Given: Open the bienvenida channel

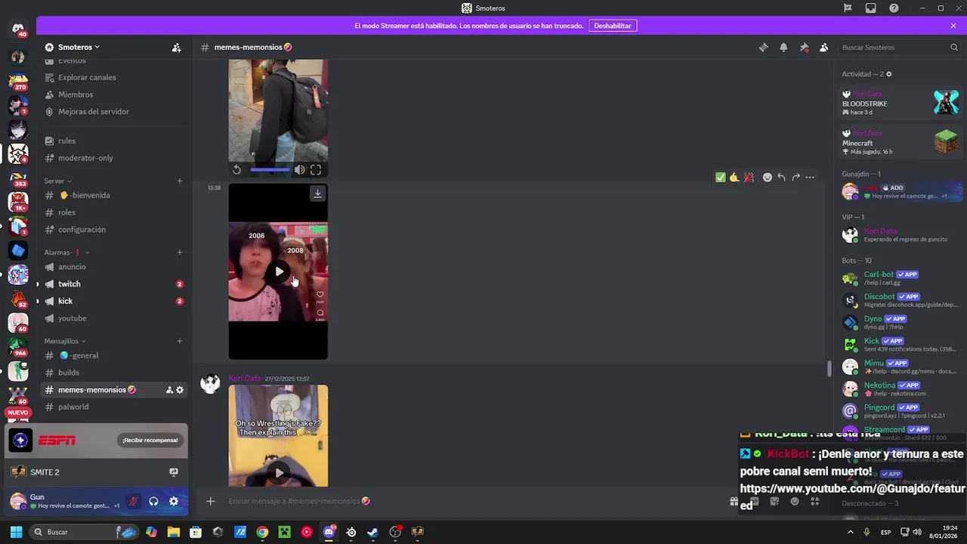Looking at the screenshot, I should [x=84, y=195].
